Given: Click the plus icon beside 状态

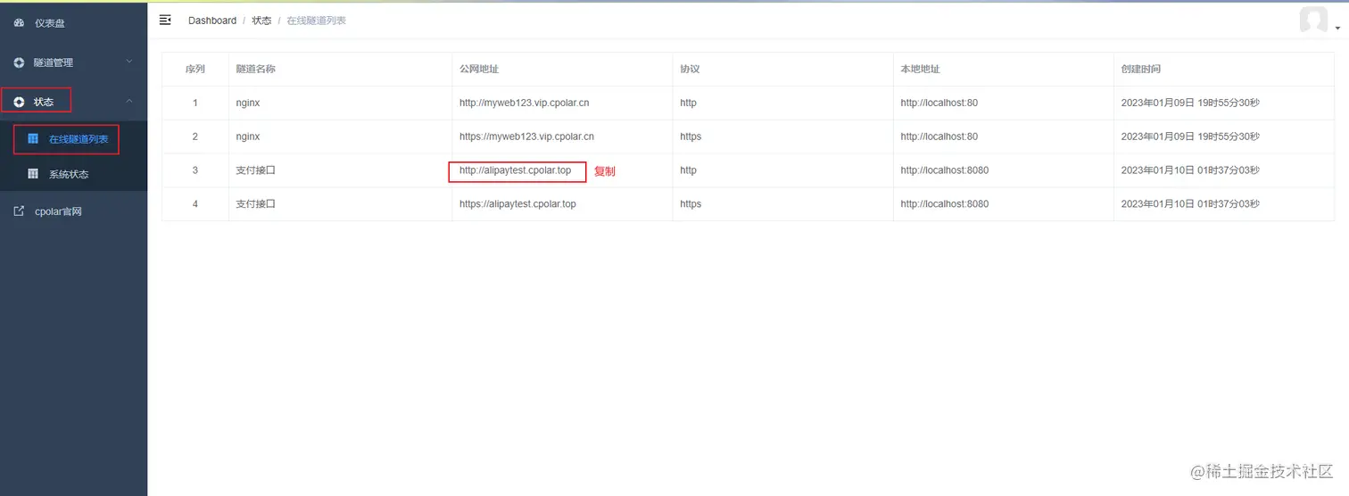Looking at the screenshot, I should click(19, 103).
